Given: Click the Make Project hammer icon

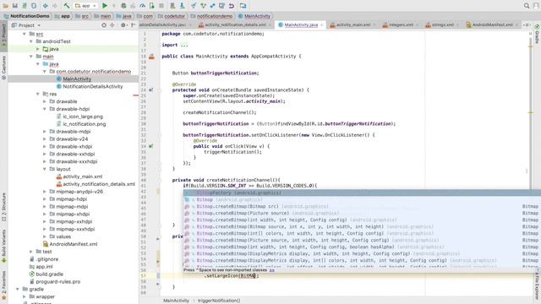Looking at the screenshot, I should click(67, 6).
